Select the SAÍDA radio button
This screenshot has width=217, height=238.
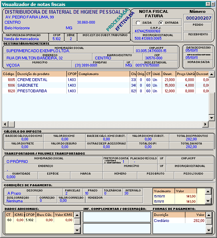(x=138, y=23)
